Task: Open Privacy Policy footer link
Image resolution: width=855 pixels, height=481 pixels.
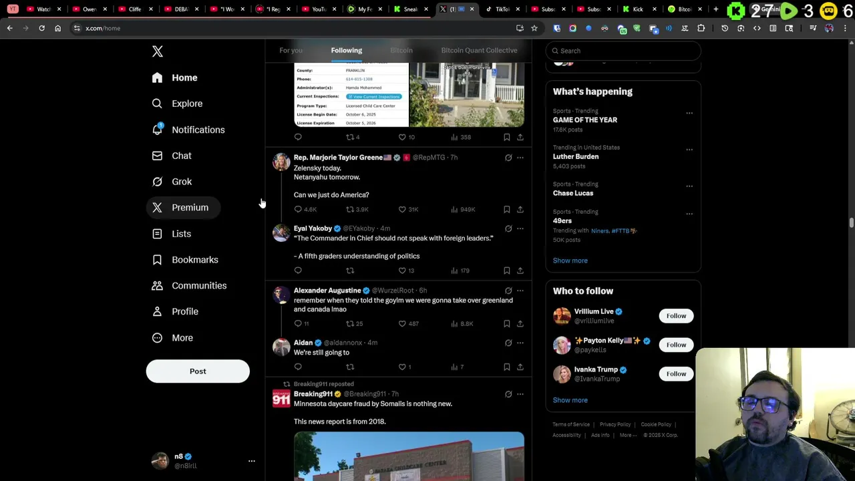Action: click(615, 424)
